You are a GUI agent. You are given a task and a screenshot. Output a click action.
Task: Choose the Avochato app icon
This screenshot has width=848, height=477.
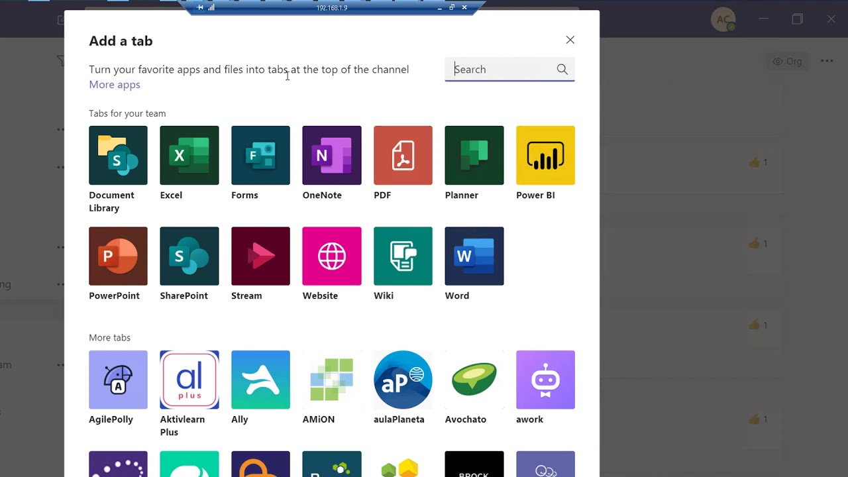474,380
